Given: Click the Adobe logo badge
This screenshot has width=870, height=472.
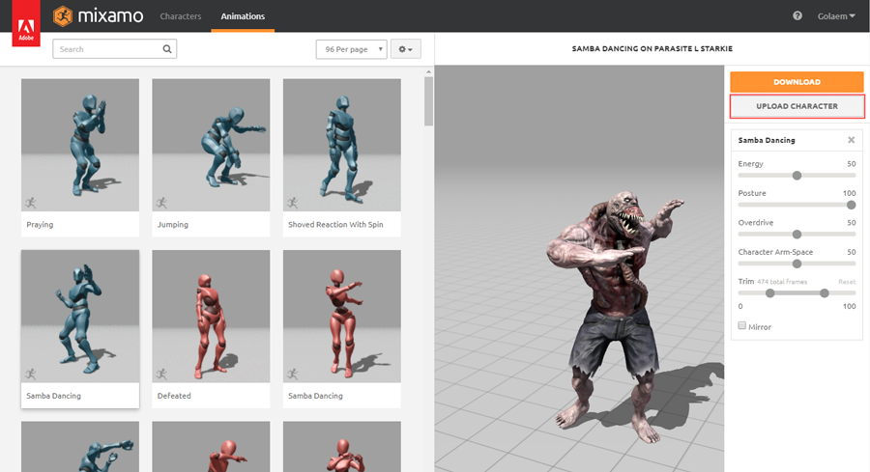Looking at the screenshot, I should tap(26, 23).
